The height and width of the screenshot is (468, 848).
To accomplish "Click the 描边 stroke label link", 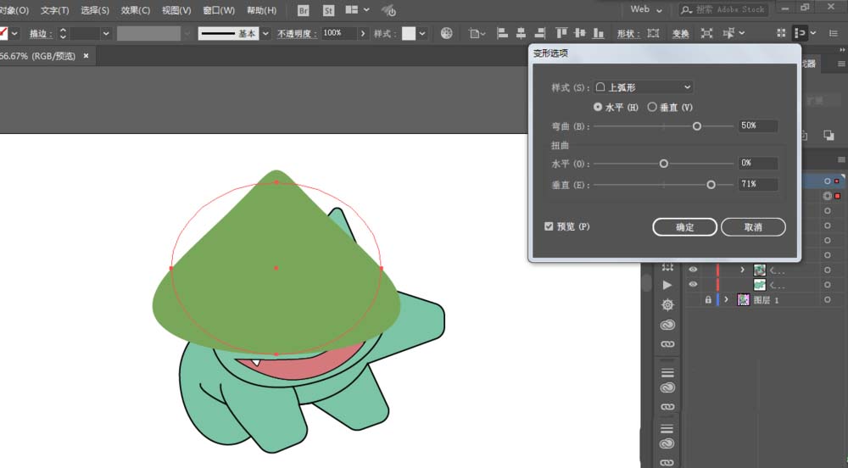I will 41,34.
